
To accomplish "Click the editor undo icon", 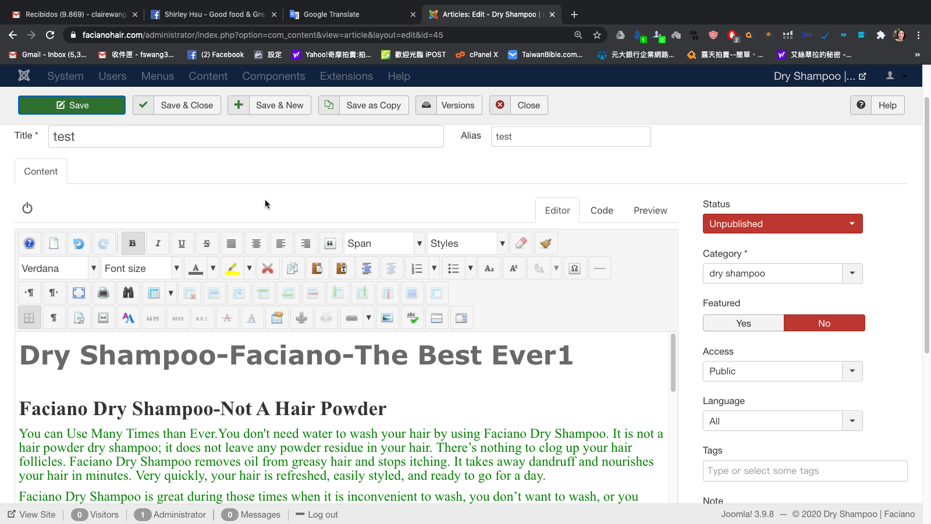I will click(79, 243).
